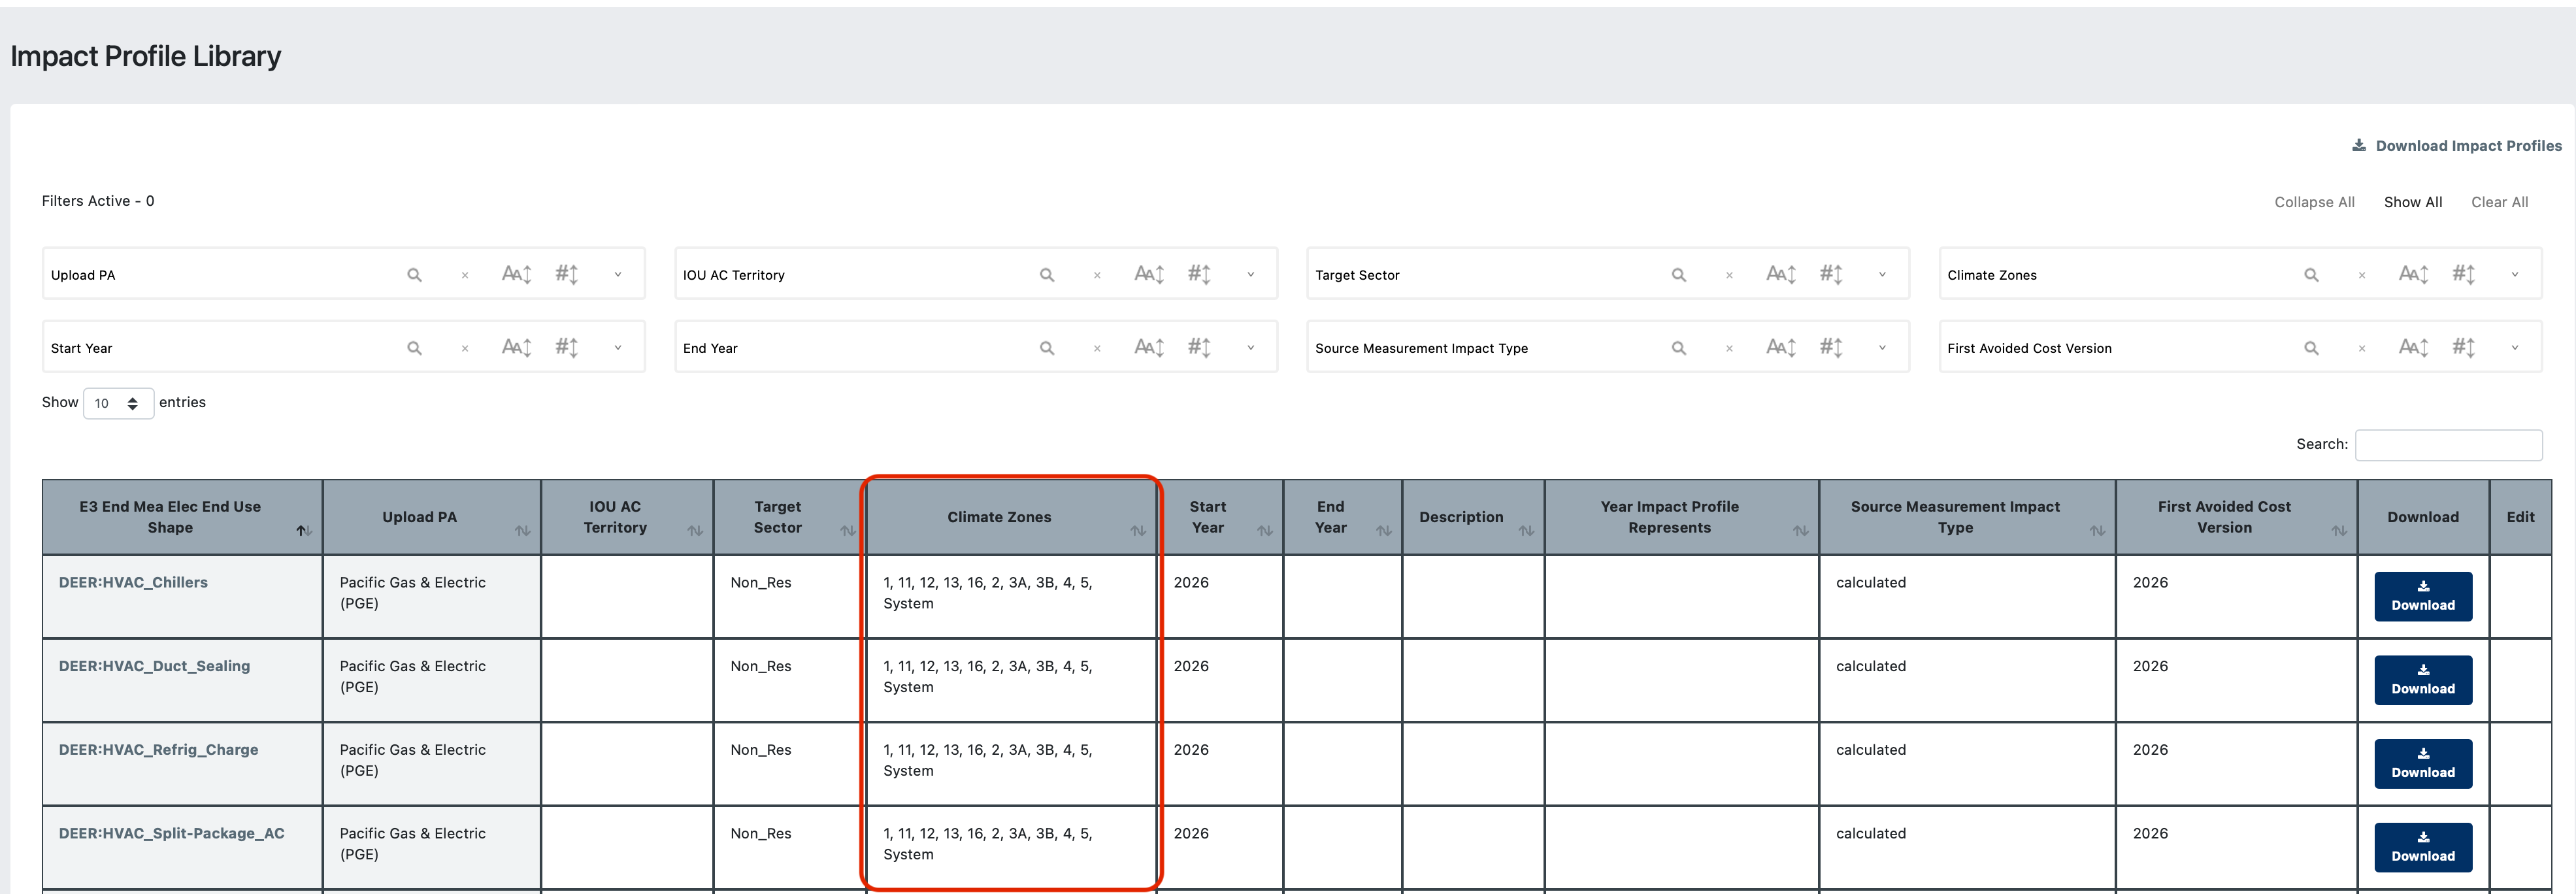Clear the Source Measurement Impact Type filter

pyautogui.click(x=1729, y=348)
